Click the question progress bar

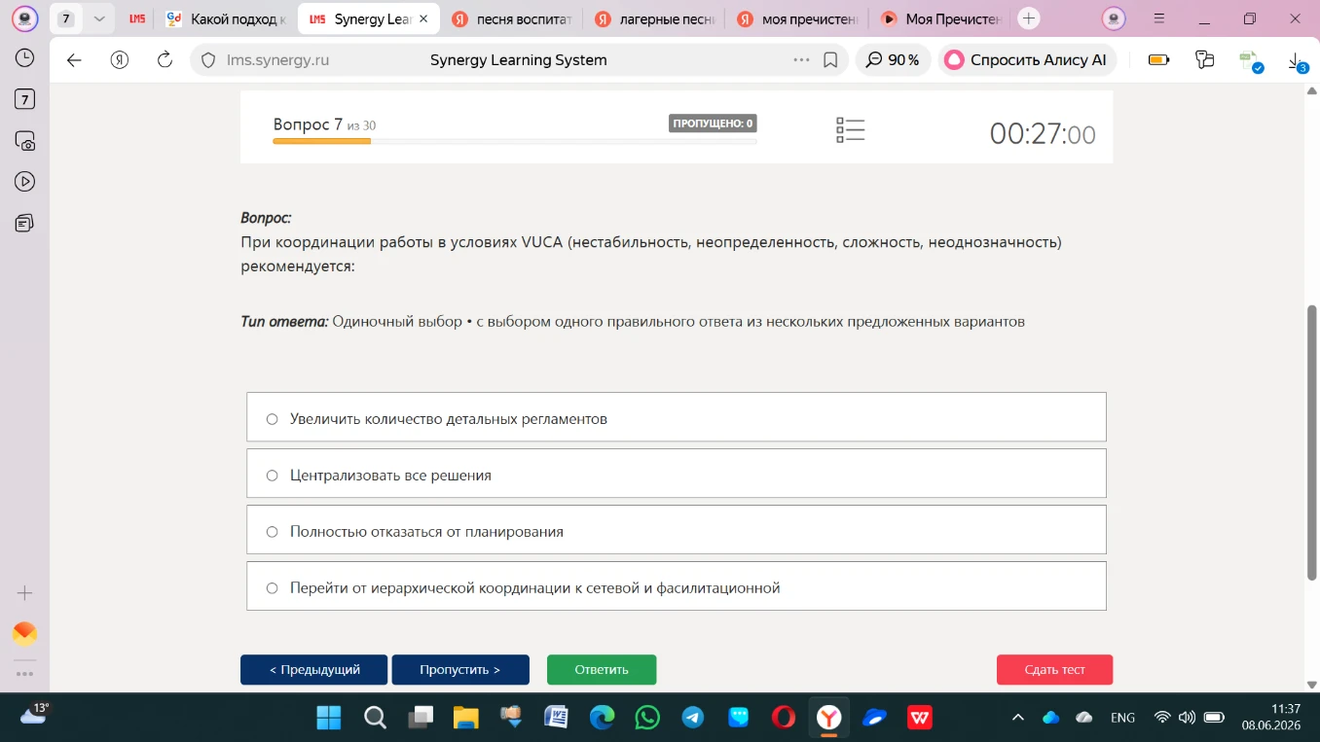pos(515,142)
